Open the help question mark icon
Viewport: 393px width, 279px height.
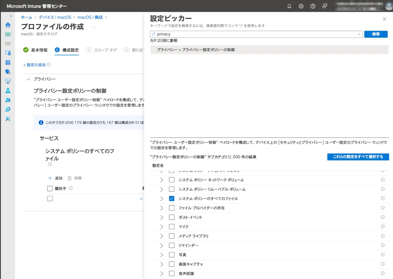point(313,6)
